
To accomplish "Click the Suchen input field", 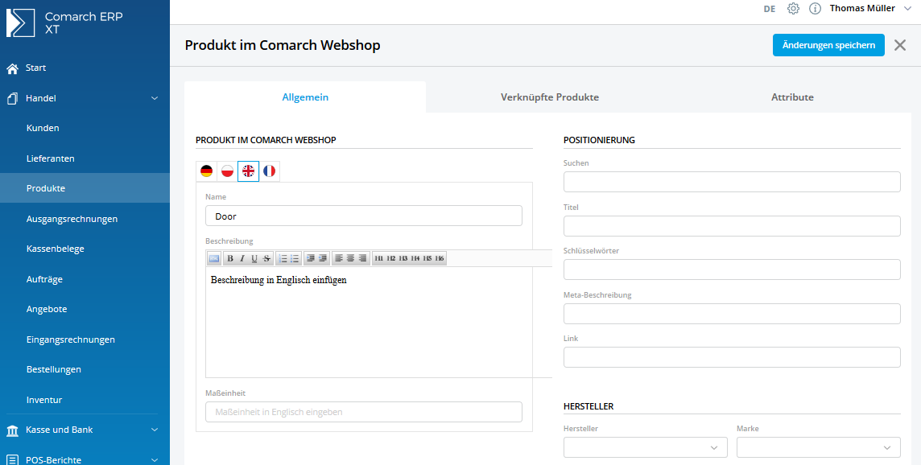I will 732,182.
